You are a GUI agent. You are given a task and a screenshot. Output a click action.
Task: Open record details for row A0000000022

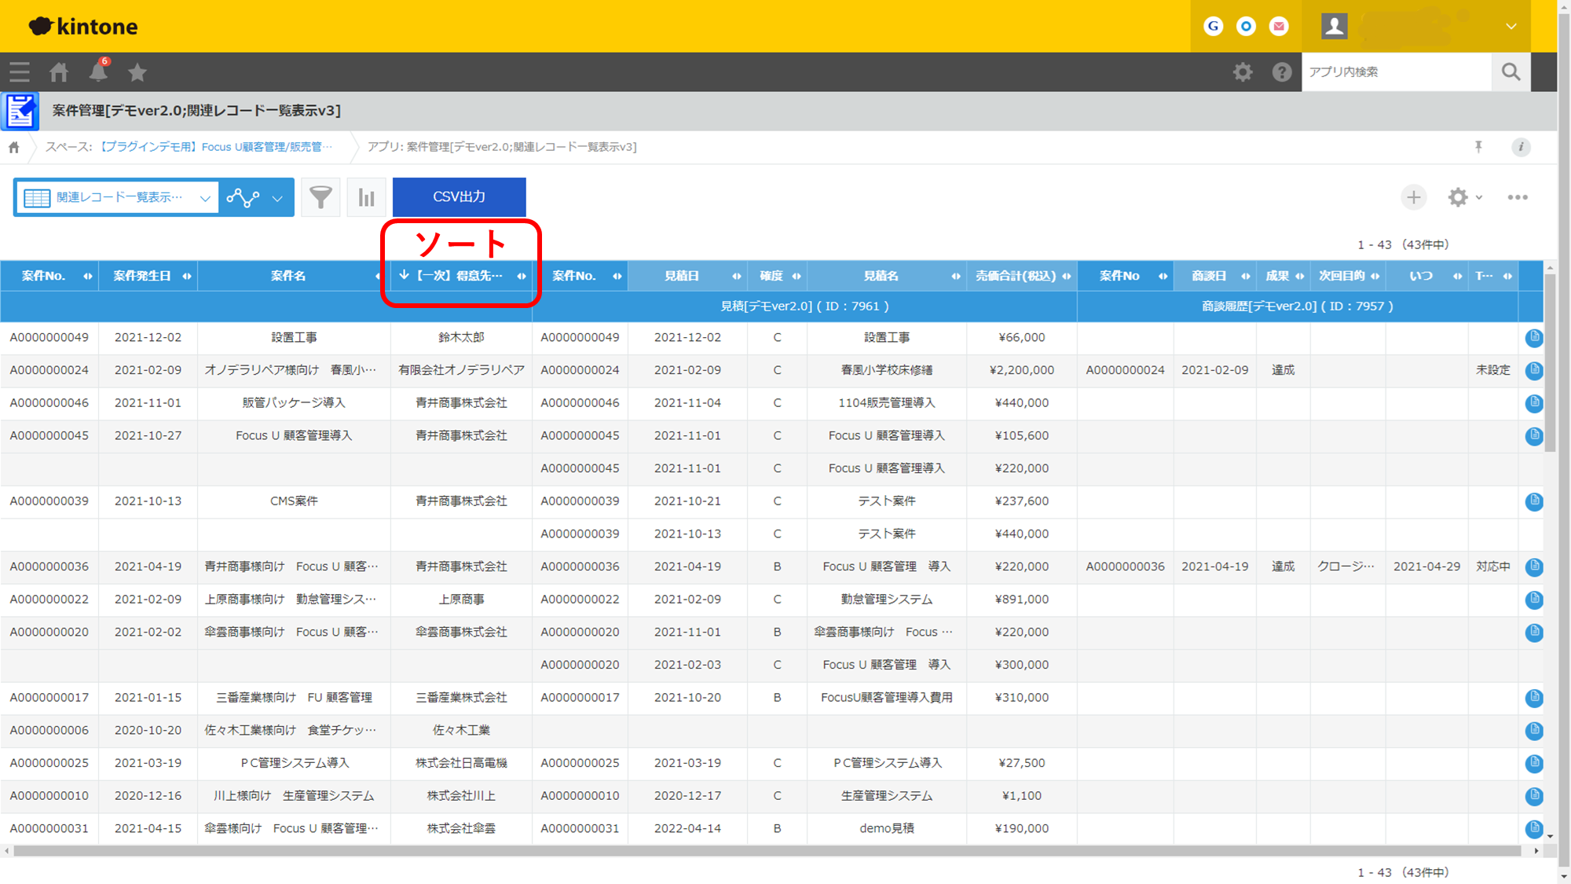(x=1534, y=600)
